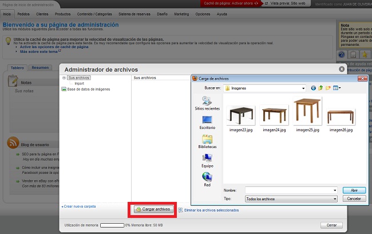Viewport: 372px width, 234px height.
Task: Click Caché de página: Activar ahora
Action: [x=231, y=3]
